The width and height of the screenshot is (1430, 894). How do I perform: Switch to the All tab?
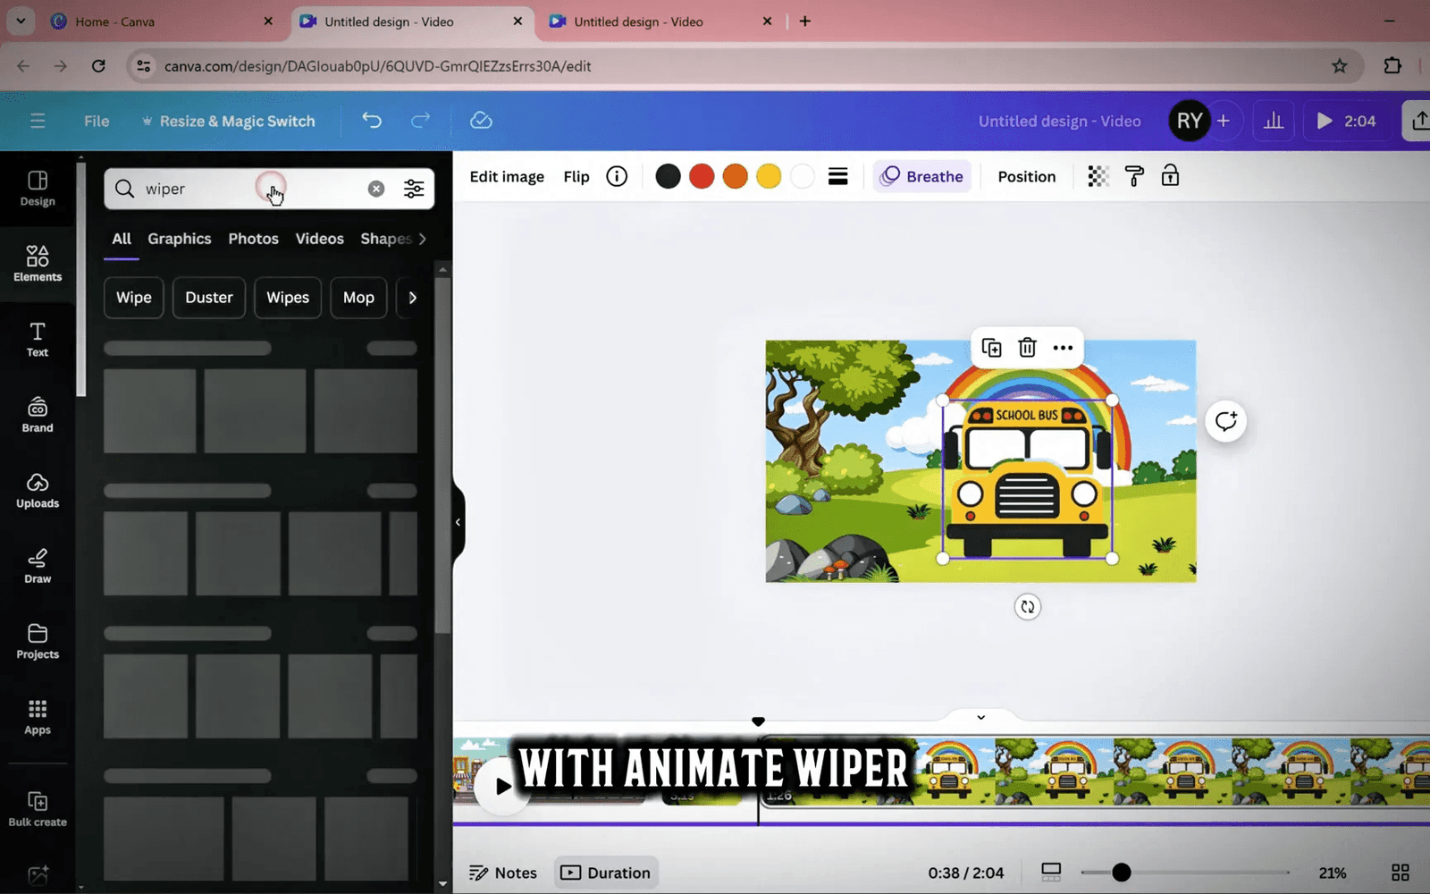point(122,239)
